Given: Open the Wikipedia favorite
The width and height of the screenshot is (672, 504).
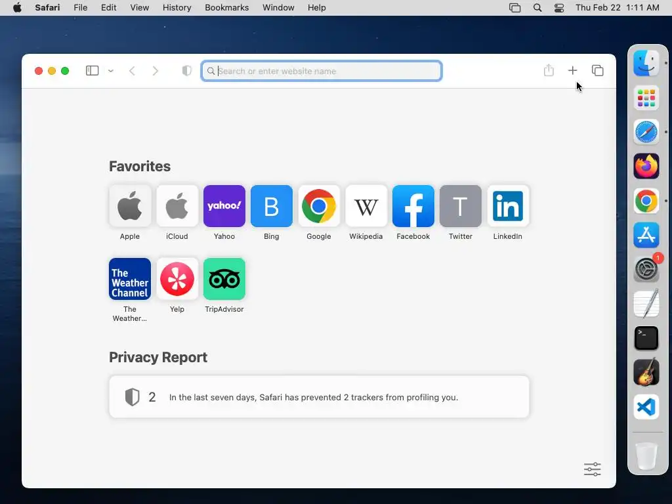Looking at the screenshot, I should pyautogui.click(x=366, y=206).
